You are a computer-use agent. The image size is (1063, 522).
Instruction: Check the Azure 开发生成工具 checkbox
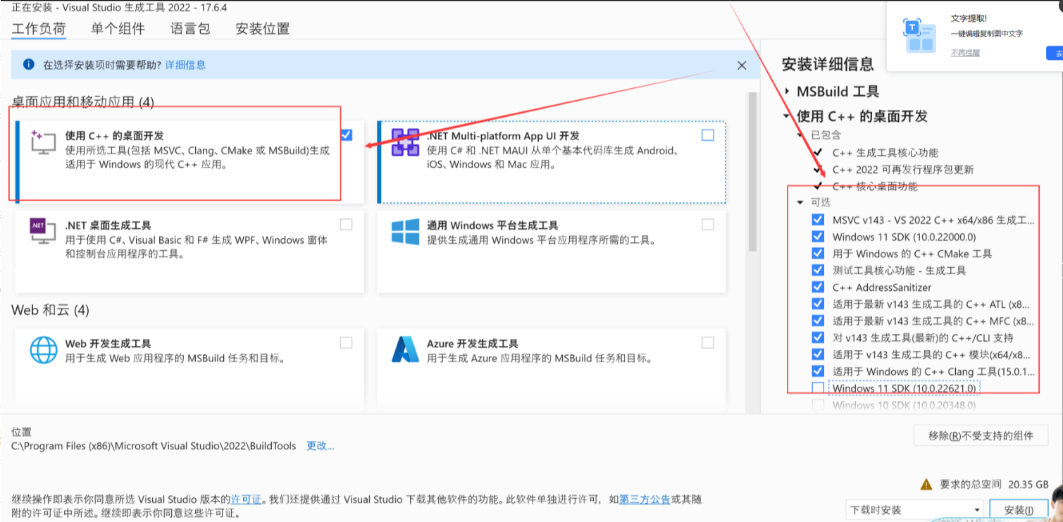click(708, 342)
